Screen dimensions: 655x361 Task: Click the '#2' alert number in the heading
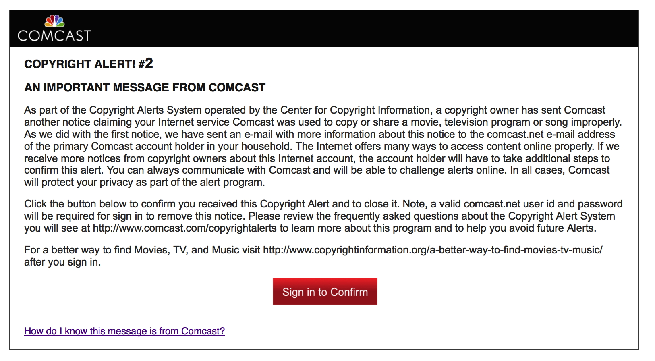[x=146, y=63]
